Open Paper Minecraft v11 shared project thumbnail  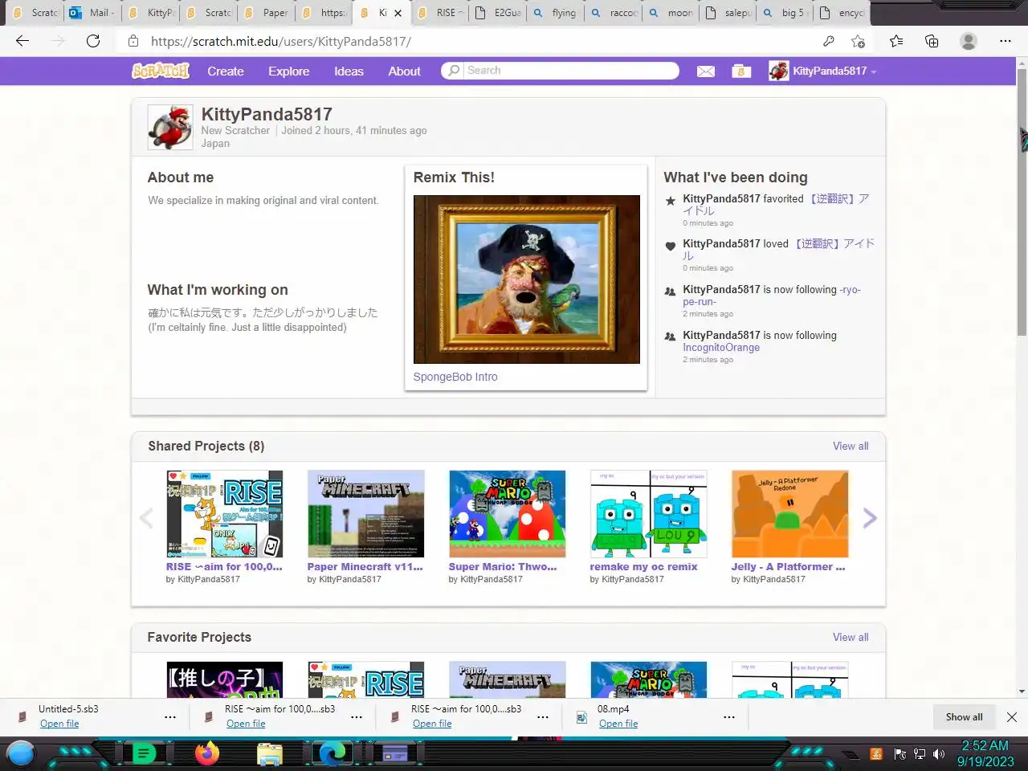click(x=366, y=514)
